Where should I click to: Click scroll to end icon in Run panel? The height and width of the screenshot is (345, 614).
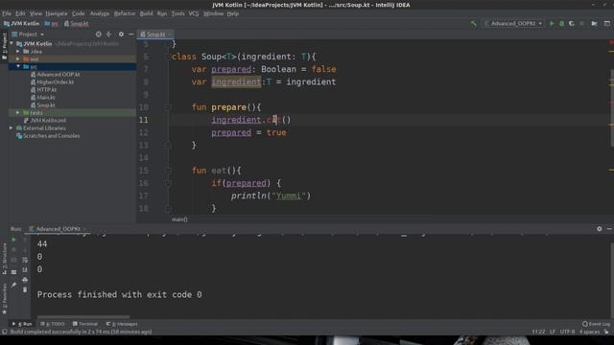pyautogui.click(x=25, y=270)
